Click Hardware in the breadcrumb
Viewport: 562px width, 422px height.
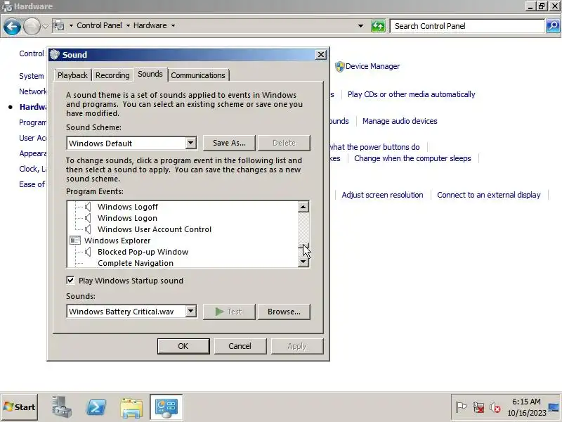(150, 25)
